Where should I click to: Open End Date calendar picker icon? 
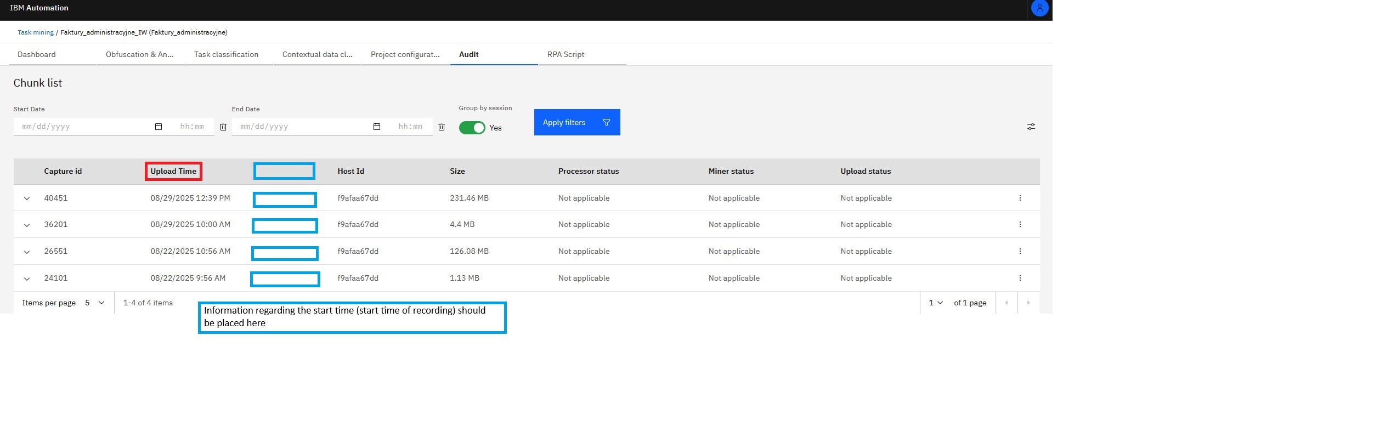(377, 127)
